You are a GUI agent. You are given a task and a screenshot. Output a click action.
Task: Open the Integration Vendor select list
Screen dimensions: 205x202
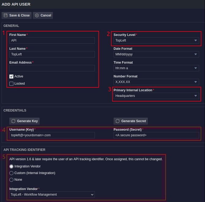(52, 194)
